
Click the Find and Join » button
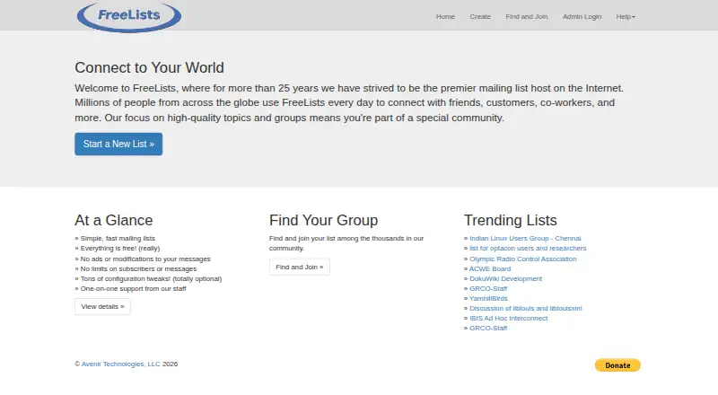(300, 267)
